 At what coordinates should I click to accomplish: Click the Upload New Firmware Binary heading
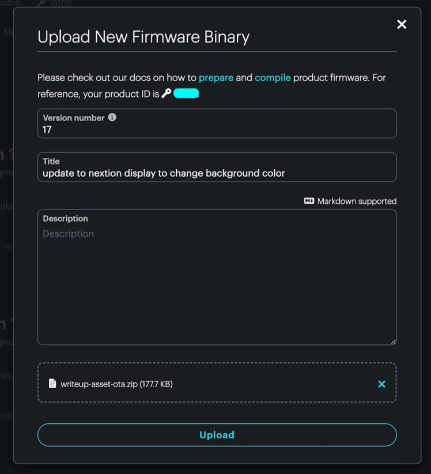coord(143,37)
